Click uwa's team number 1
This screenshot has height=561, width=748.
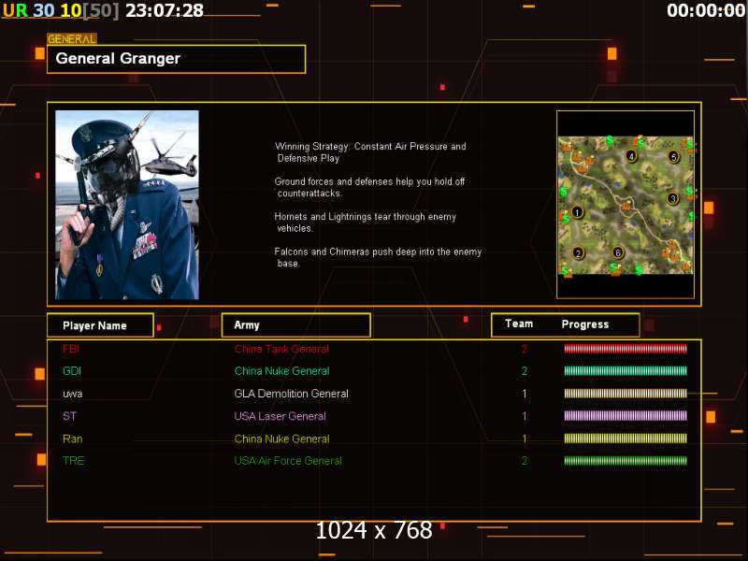coord(525,394)
